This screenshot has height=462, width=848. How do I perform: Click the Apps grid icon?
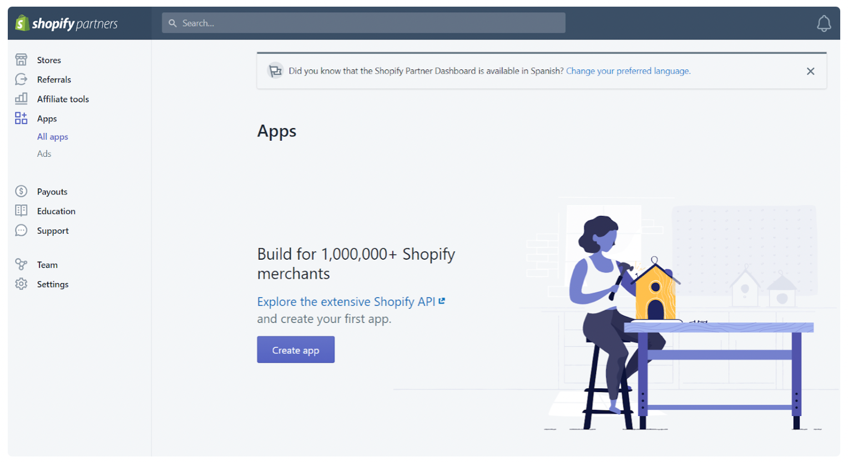[x=21, y=118]
